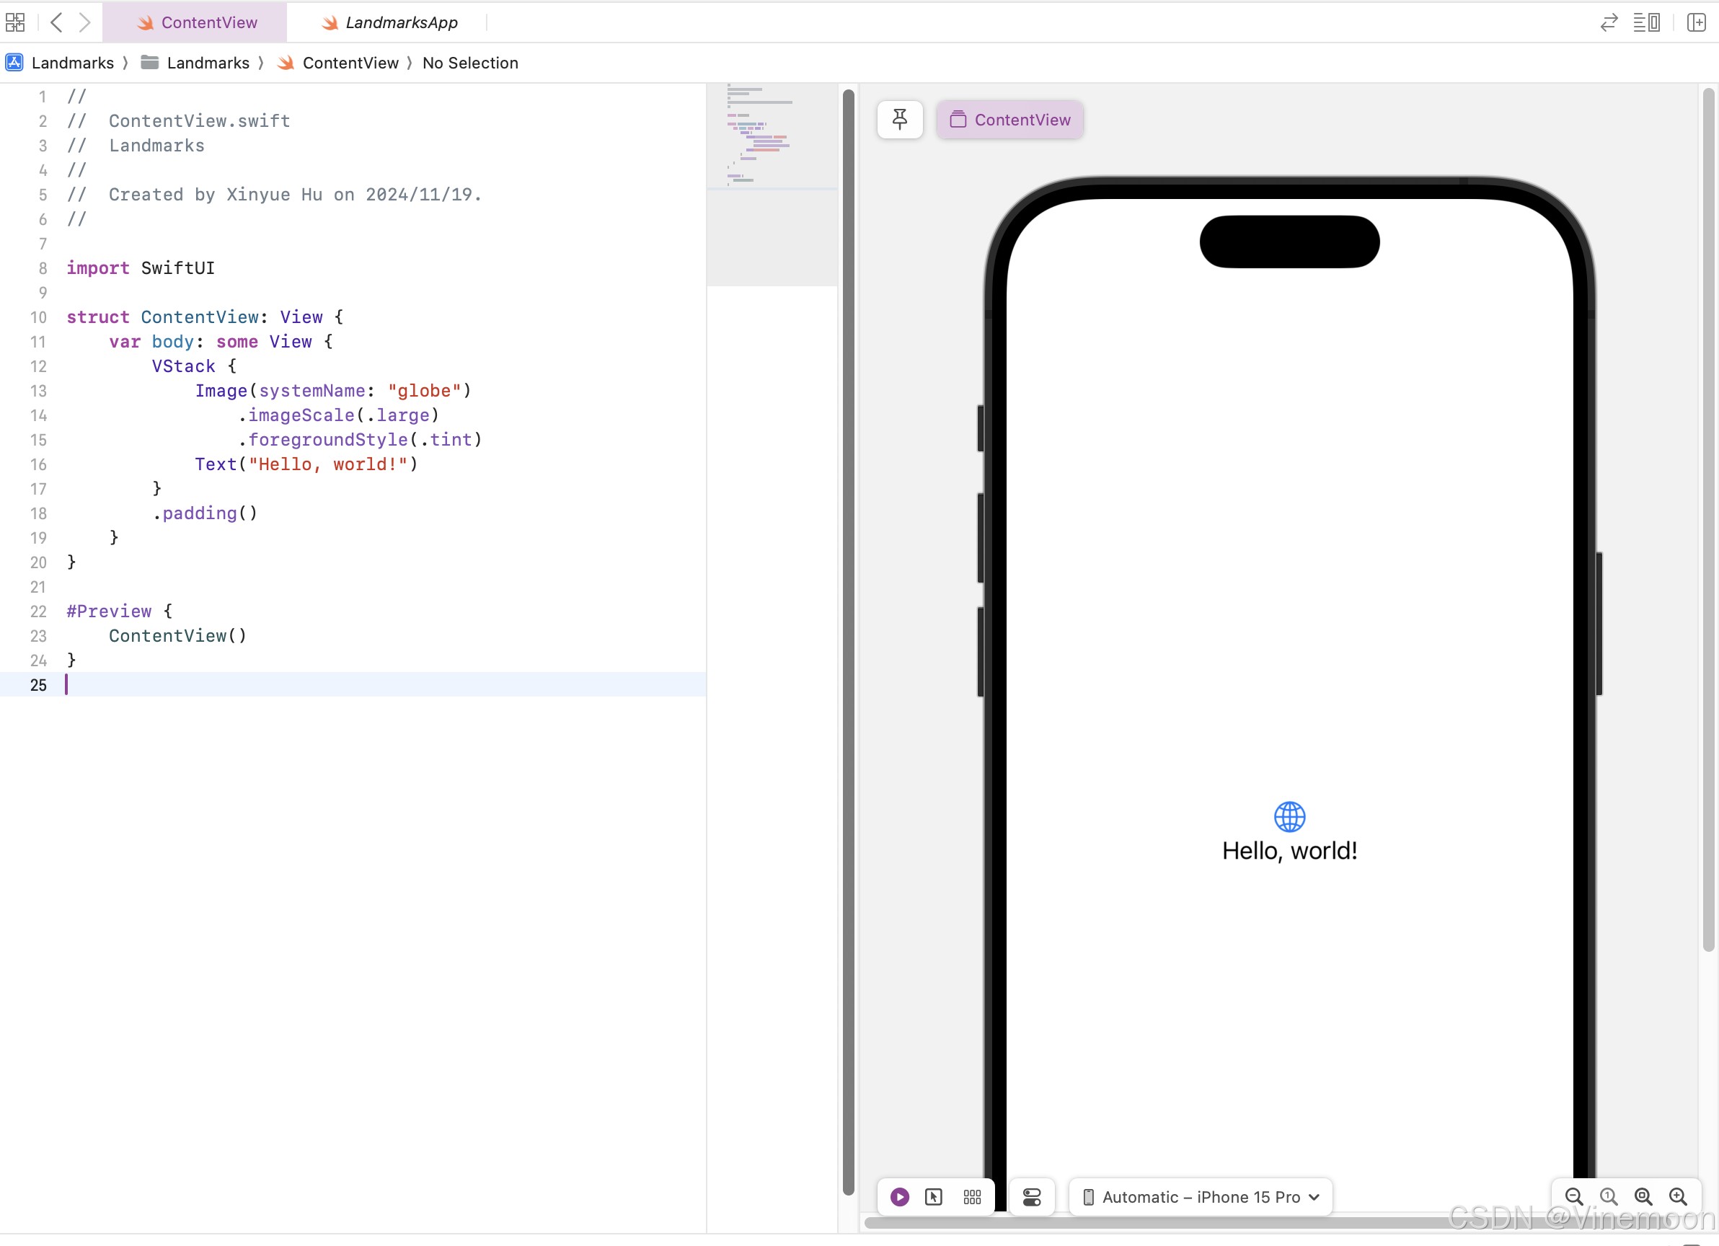1719x1246 pixels.
Task: Zoom preview to fit canvas
Action: (x=1643, y=1197)
